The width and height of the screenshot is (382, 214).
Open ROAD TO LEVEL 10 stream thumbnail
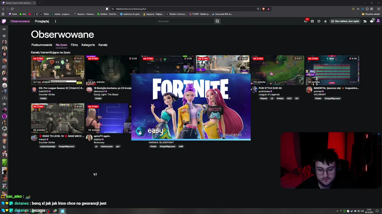click(x=58, y=118)
